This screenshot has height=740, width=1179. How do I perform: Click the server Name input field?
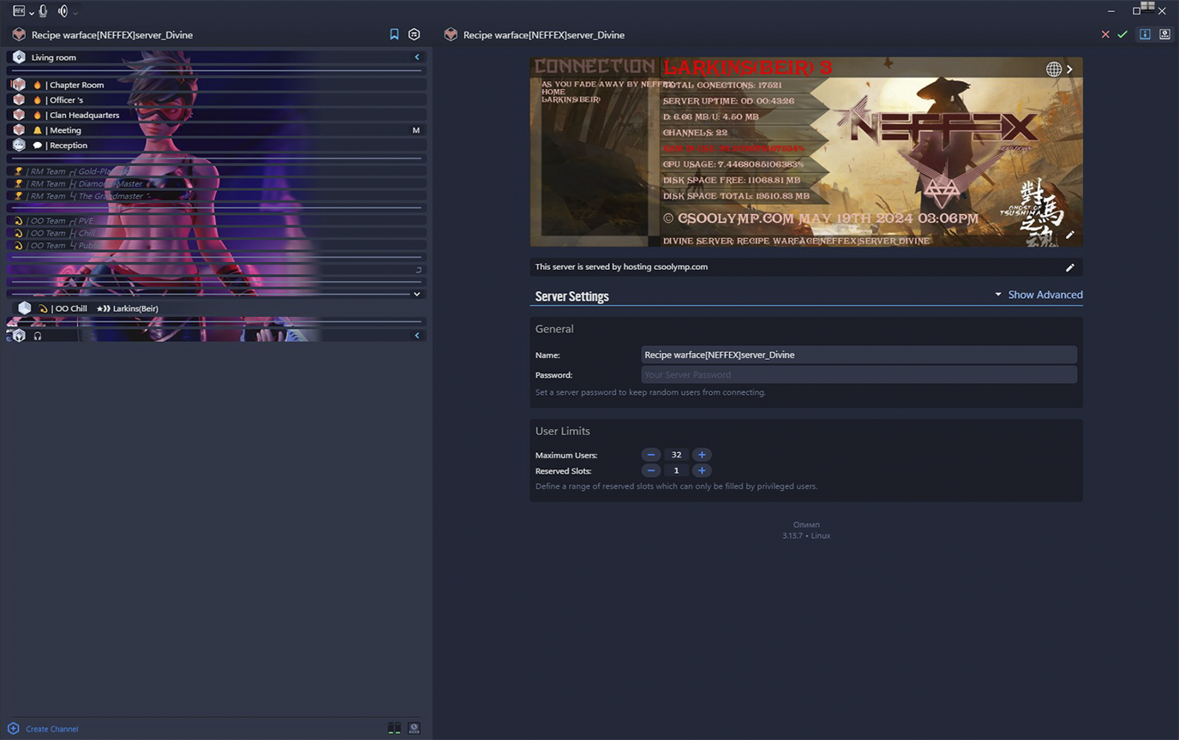point(859,355)
